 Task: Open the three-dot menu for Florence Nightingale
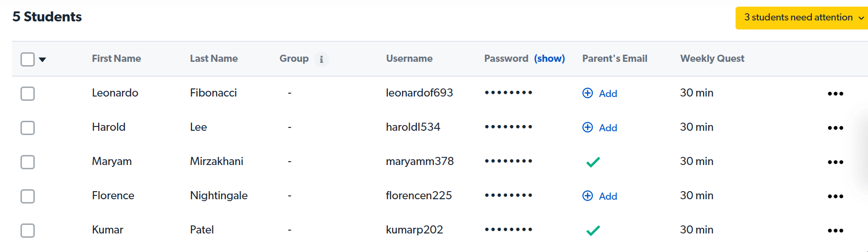(x=835, y=196)
